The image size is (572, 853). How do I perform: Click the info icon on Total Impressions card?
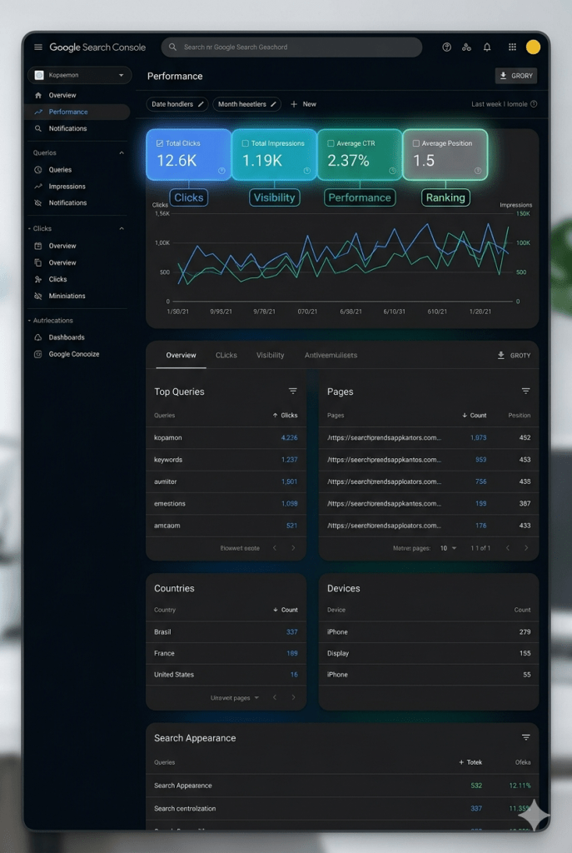tap(307, 171)
